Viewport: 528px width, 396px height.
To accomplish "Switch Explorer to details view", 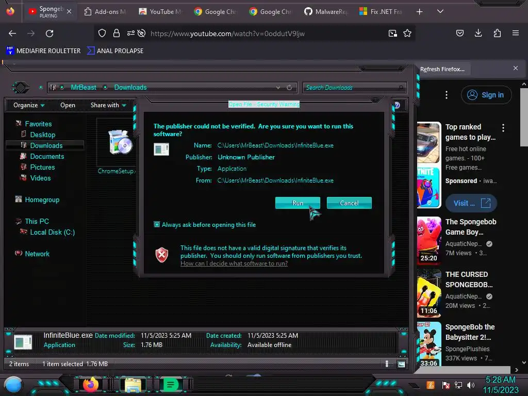I will tap(387, 364).
